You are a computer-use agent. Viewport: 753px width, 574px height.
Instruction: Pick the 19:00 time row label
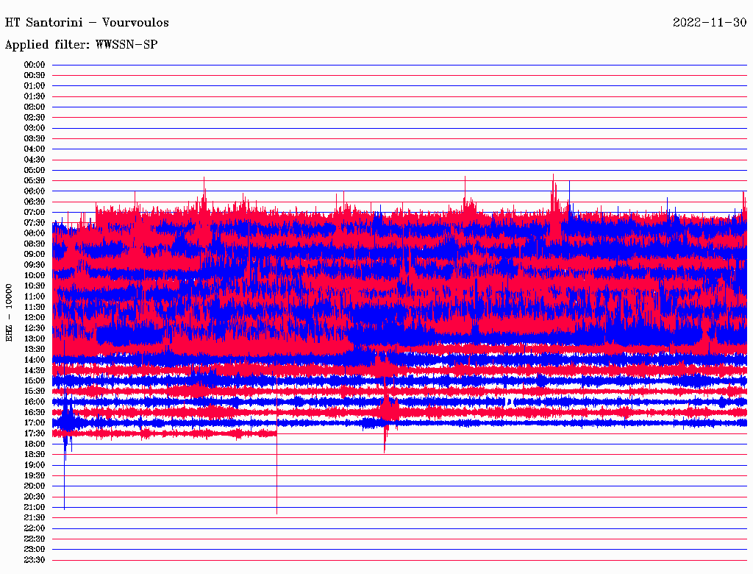pos(35,465)
